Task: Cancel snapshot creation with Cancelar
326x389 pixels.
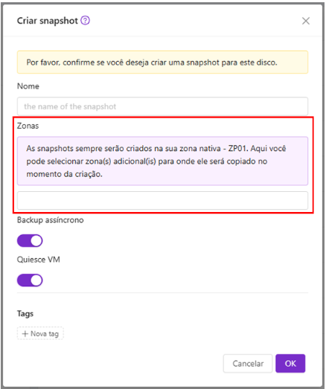Action: coord(248,364)
